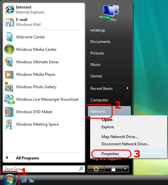Click the Show Desktop quick launch icon
Screen dimensions: 168x185
pyautogui.click(x=24, y=180)
